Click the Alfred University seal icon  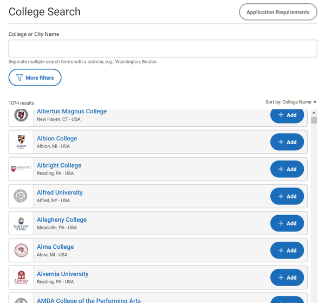tap(21, 196)
